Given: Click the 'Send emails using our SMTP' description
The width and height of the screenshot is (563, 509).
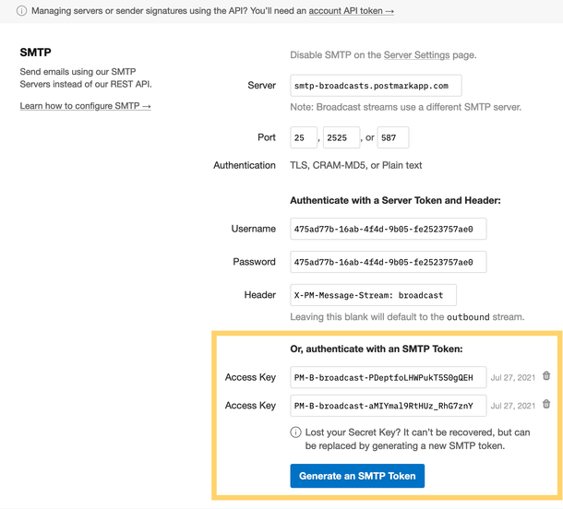Looking at the screenshot, I should (x=86, y=77).
